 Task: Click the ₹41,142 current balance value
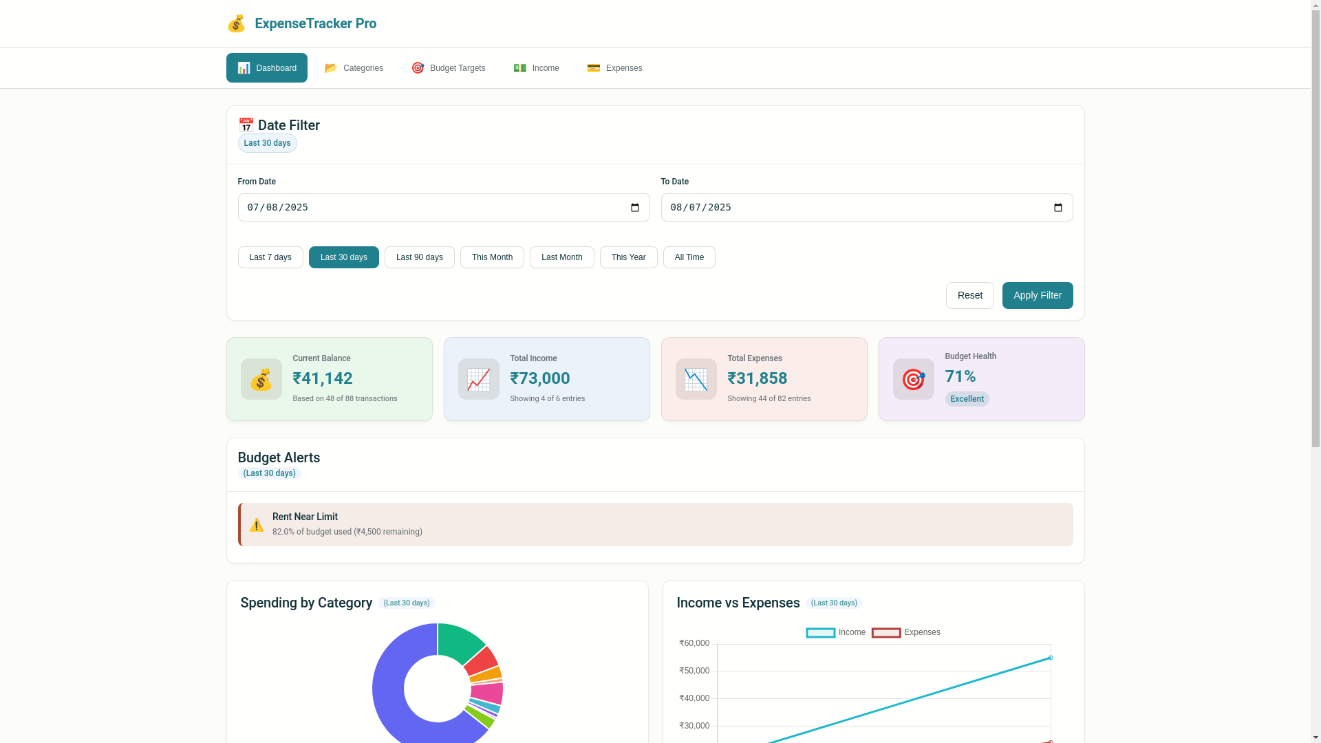click(323, 378)
